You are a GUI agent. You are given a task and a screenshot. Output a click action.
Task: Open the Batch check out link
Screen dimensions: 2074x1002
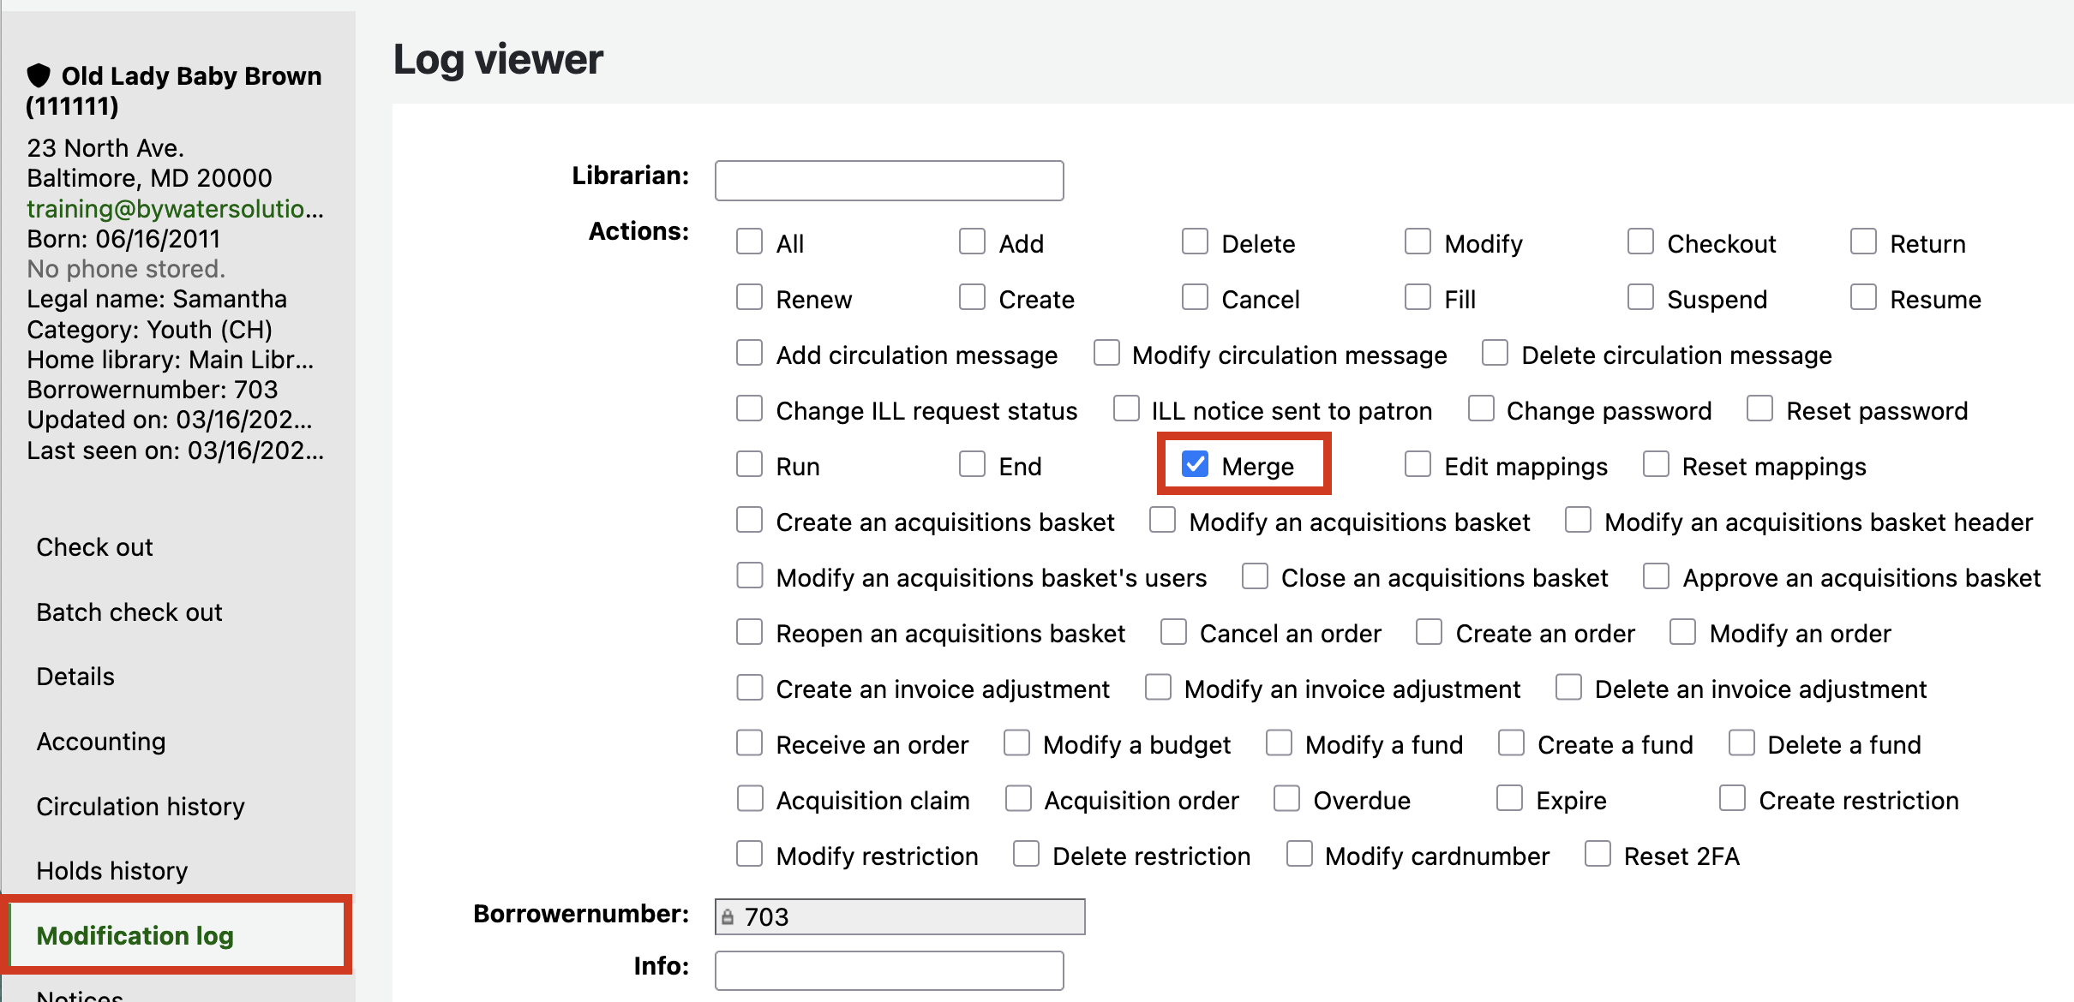click(x=129, y=612)
